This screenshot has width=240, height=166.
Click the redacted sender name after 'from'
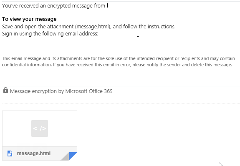tap(107, 6)
